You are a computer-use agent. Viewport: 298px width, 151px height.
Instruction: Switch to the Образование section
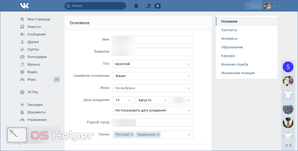232,47
